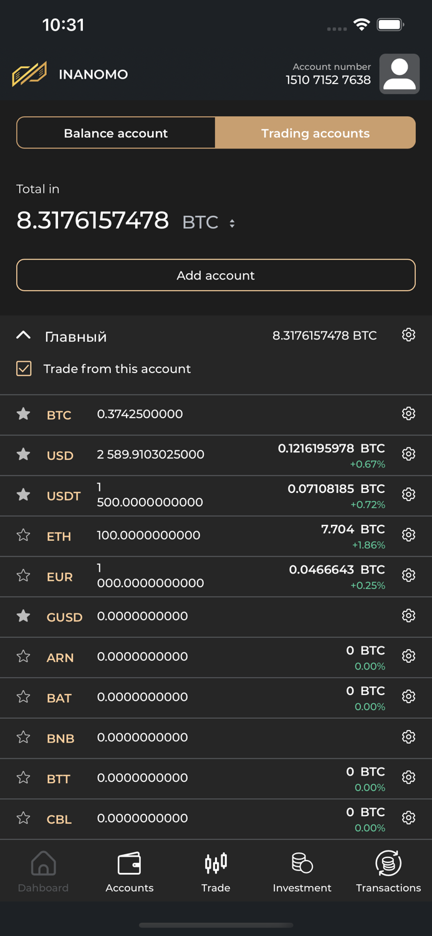Image resolution: width=432 pixels, height=936 pixels.
Task: Select the EUR currency label
Action: [x=60, y=577]
